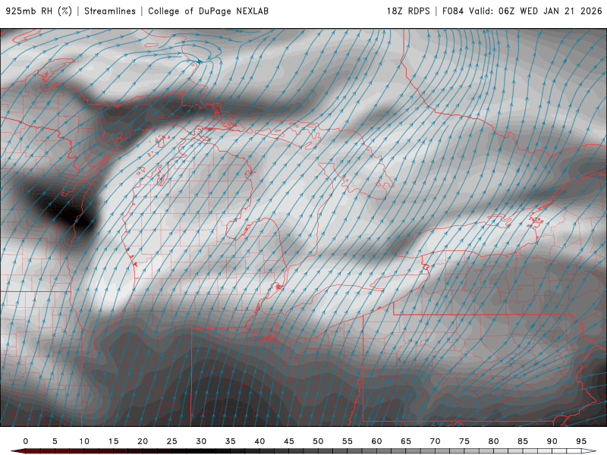Choose the '75' label on the colorbar
Screen dimensions: 607x455
(x=464, y=441)
